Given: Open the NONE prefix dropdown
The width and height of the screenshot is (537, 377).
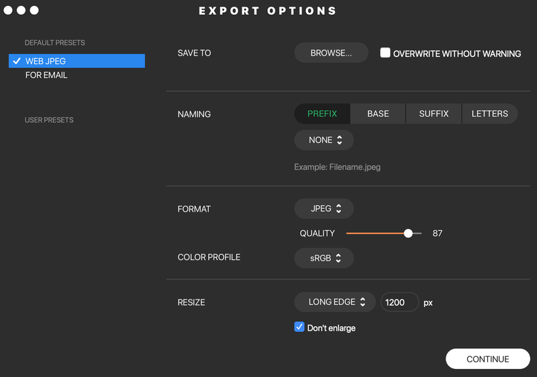Looking at the screenshot, I should pyautogui.click(x=324, y=140).
